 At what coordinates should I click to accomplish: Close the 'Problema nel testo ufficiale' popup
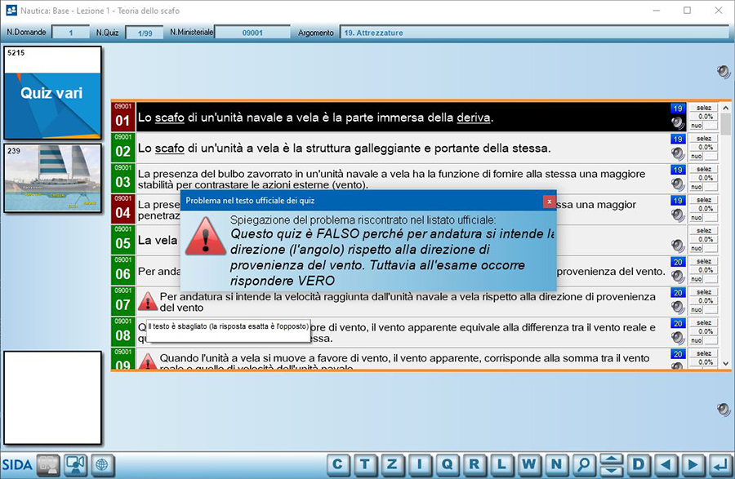point(550,200)
